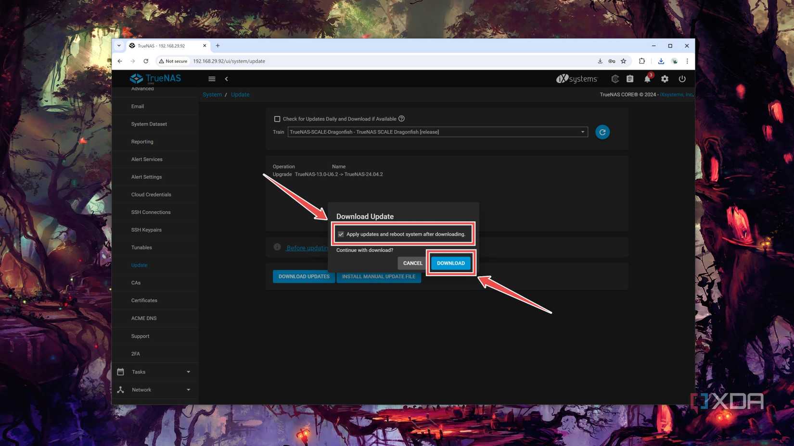Click the browser address bar URL
The image size is (794, 446).
coord(229,61)
